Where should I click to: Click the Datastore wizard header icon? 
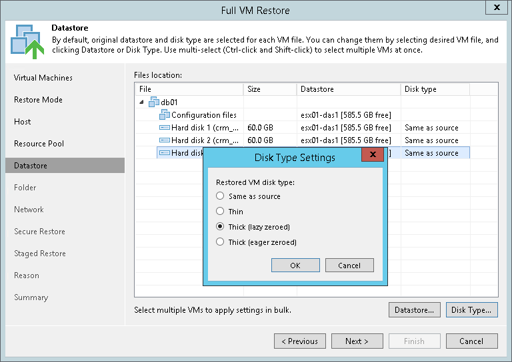tap(26, 41)
